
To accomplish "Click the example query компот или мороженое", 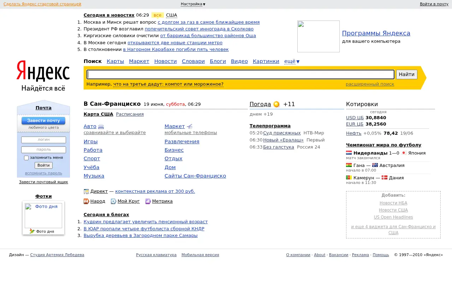I will (x=168, y=84).
